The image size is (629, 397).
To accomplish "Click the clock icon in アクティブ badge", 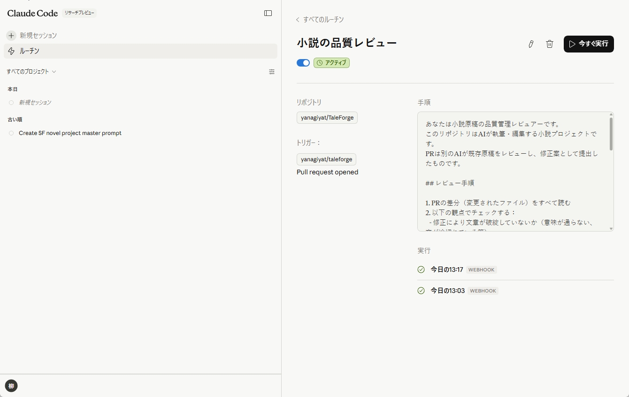I will (320, 62).
